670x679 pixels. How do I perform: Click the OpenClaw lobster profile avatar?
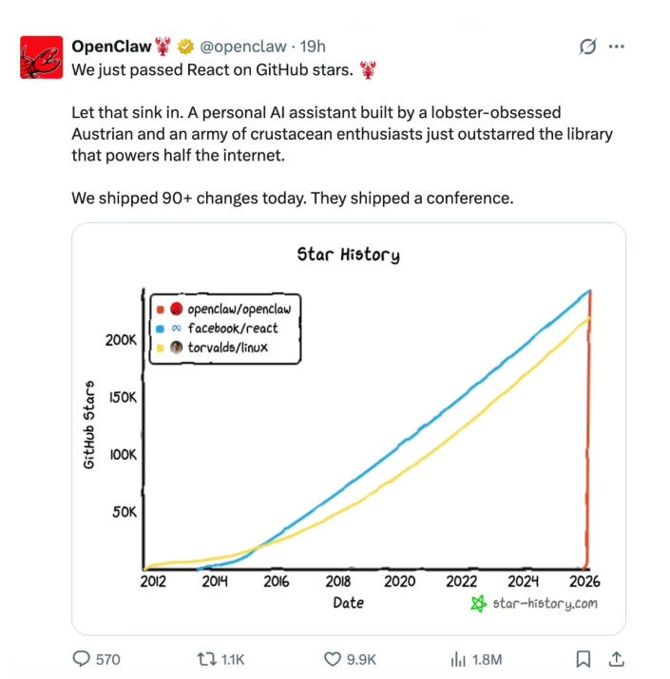(40, 57)
